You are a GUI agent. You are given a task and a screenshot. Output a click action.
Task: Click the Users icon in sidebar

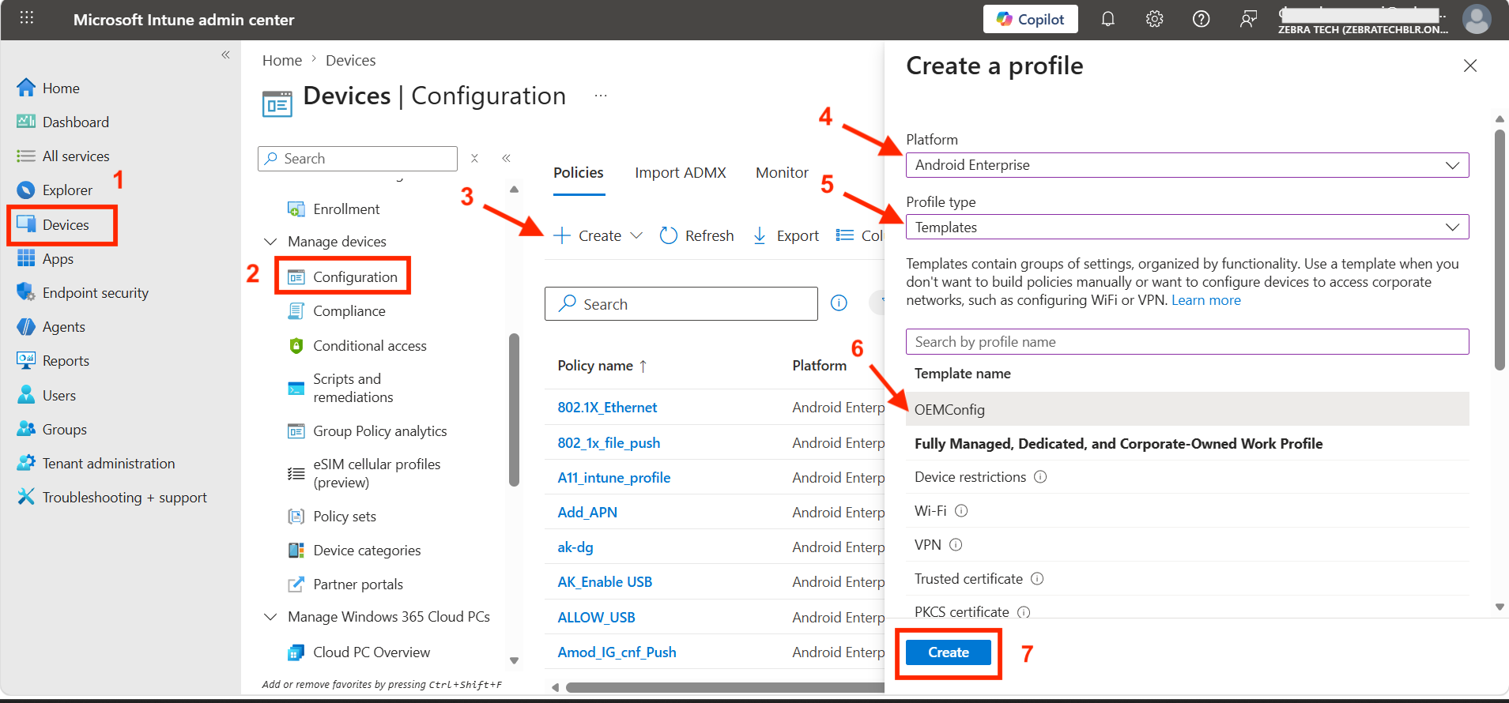pos(26,395)
